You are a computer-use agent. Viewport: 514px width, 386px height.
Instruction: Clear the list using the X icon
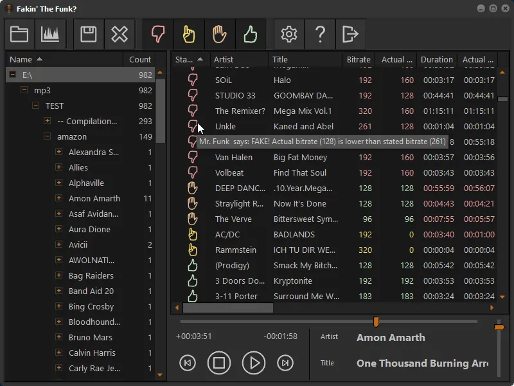(x=120, y=34)
